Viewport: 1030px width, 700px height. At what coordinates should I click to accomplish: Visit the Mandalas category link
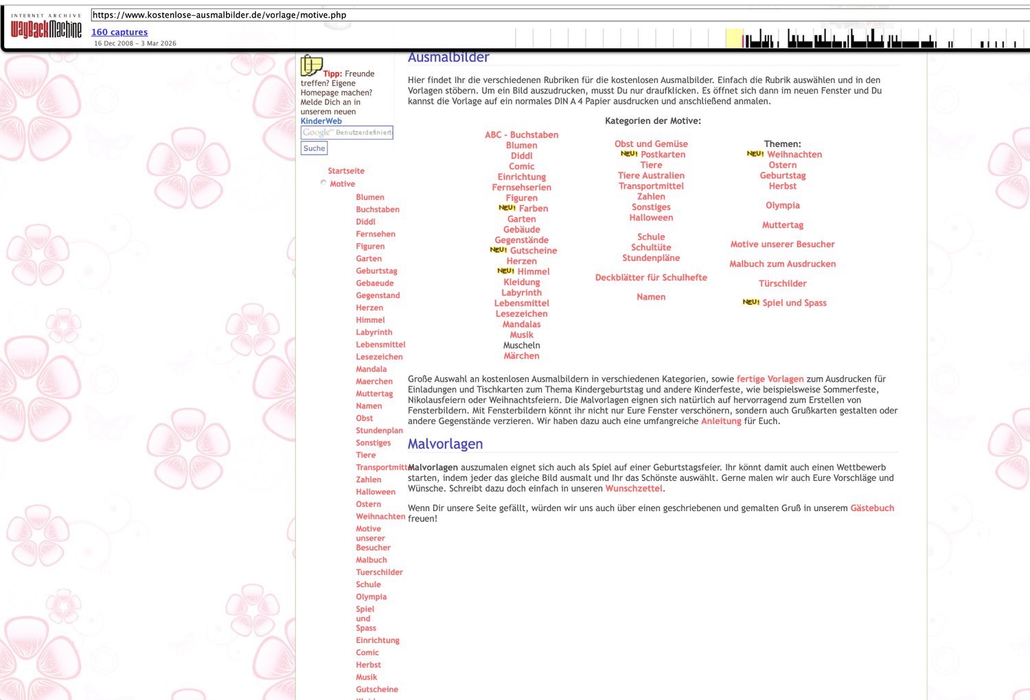point(522,324)
